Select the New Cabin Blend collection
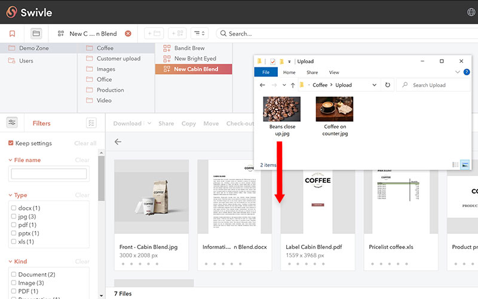 pyautogui.click(x=194, y=69)
